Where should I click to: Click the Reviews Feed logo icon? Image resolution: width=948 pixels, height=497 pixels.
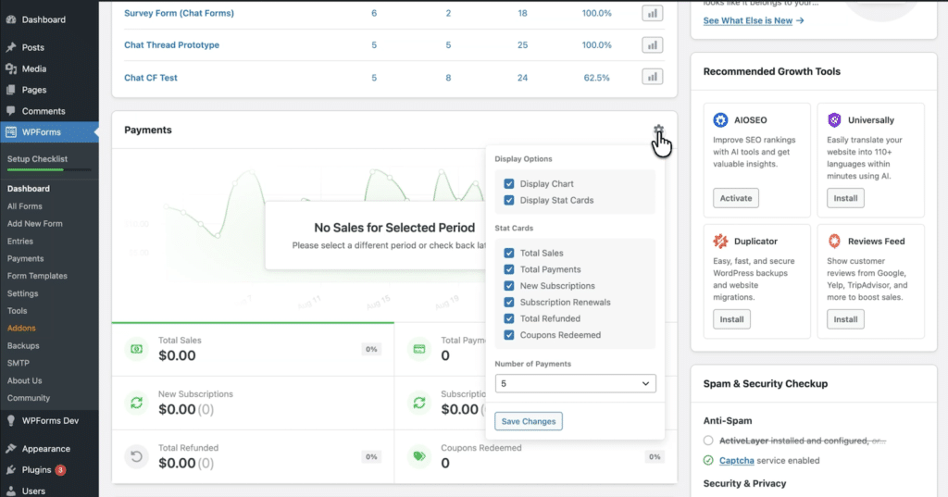834,242
